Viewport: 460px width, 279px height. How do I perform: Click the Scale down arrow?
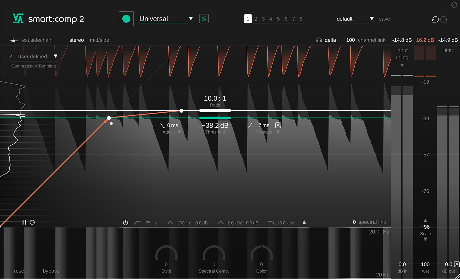(425, 239)
